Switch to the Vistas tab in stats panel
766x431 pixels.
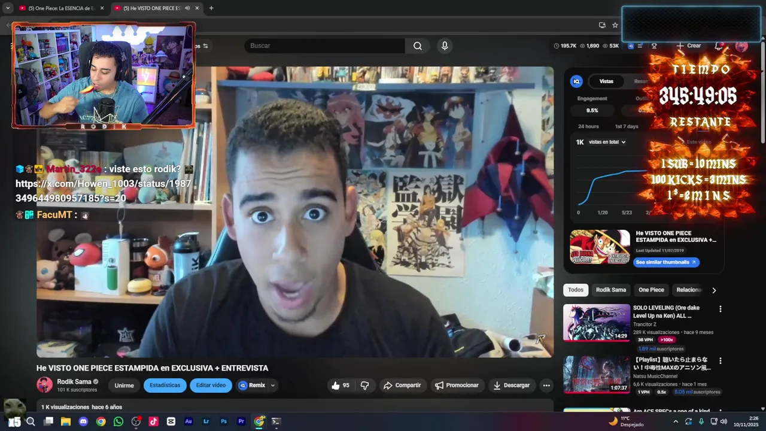point(606,81)
